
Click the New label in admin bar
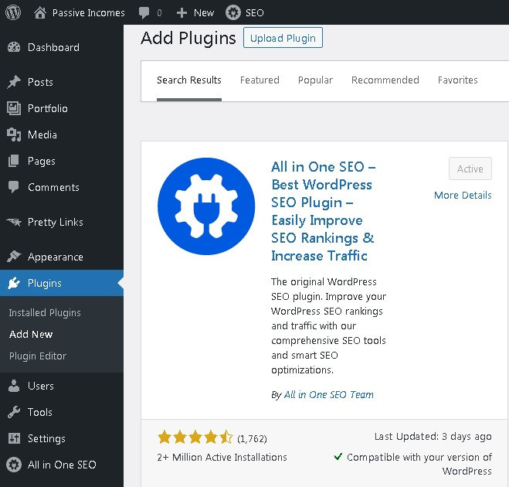click(x=204, y=13)
